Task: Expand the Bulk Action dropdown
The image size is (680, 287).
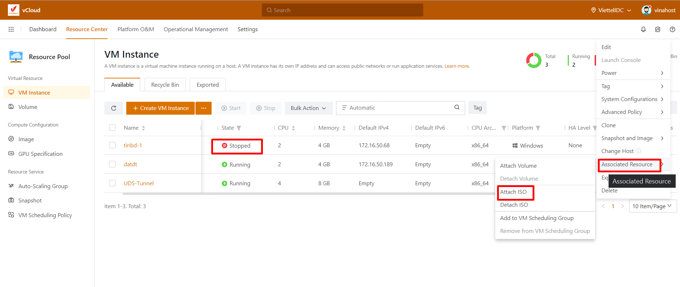Action: point(308,108)
